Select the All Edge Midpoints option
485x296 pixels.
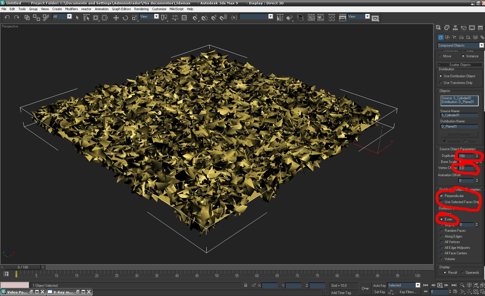[455, 248]
